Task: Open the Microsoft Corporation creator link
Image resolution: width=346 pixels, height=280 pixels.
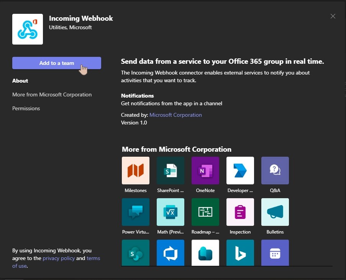Action: click(x=175, y=115)
